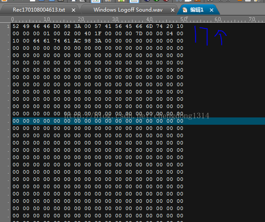Click byte 7D in the second row

[139, 34]
